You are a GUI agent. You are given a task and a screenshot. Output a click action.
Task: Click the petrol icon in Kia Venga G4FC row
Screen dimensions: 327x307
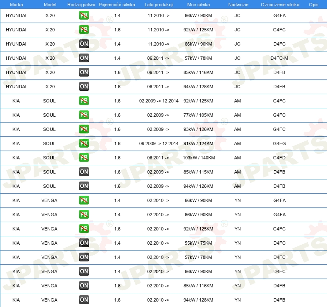tap(84, 229)
